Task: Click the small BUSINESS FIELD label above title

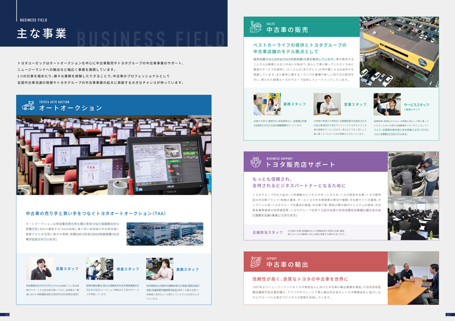Action: click(34, 20)
